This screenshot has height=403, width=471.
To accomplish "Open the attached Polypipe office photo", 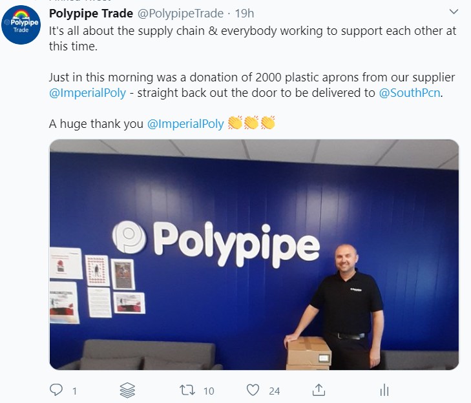I will (254, 254).
